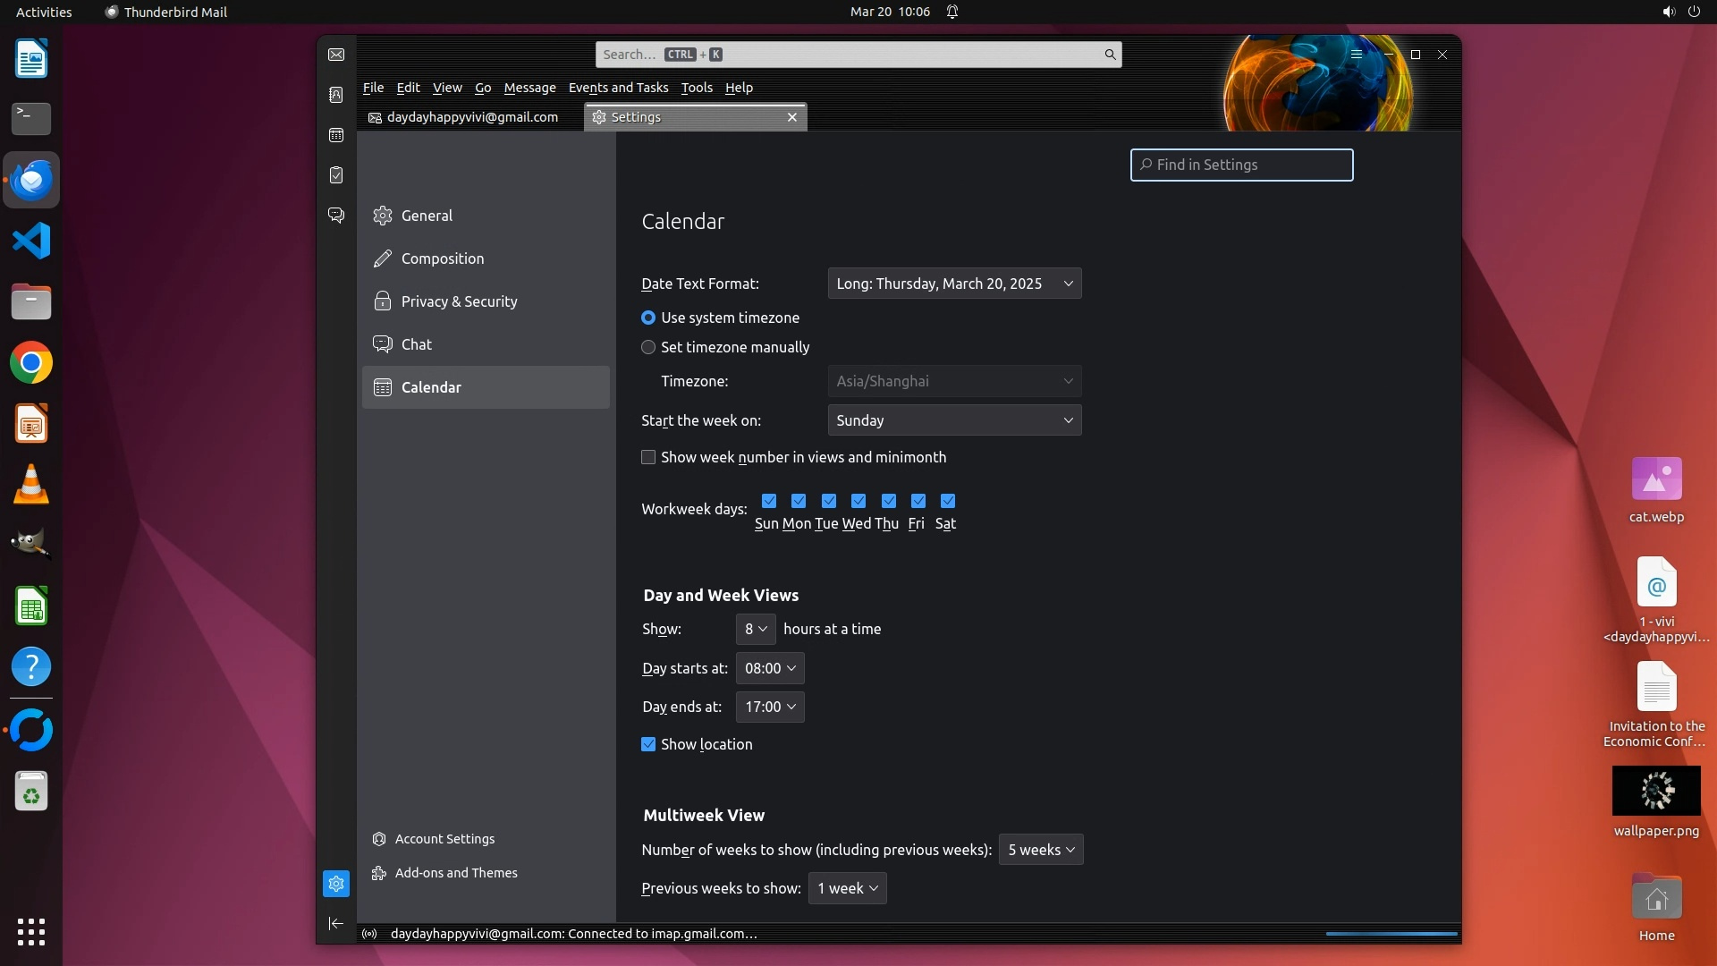The height and width of the screenshot is (966, 1717).
Task: Open the Mail space icon
Action: pos(336,55)
